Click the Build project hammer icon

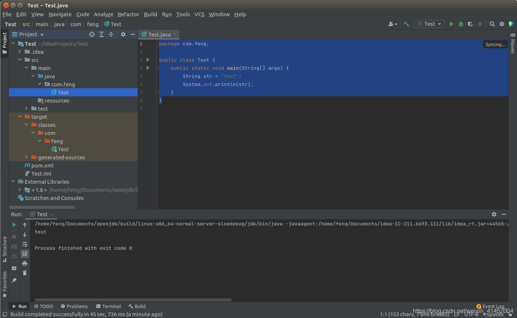click(x=406, y=24)
